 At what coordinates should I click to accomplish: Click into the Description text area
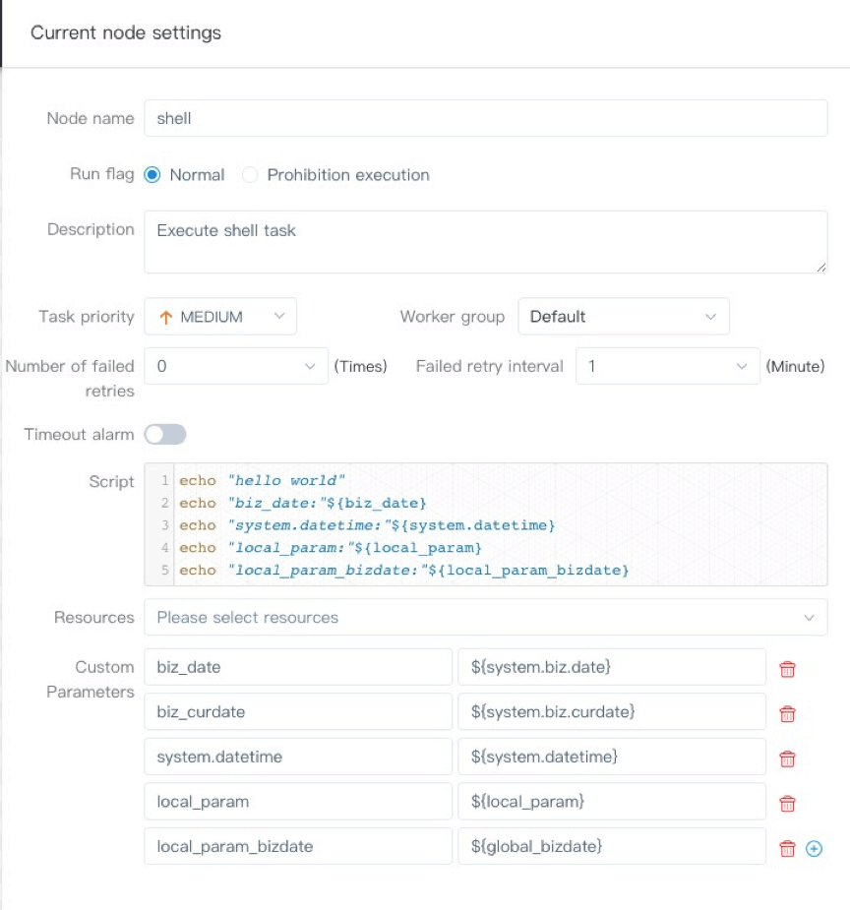(x=485, y=241)
